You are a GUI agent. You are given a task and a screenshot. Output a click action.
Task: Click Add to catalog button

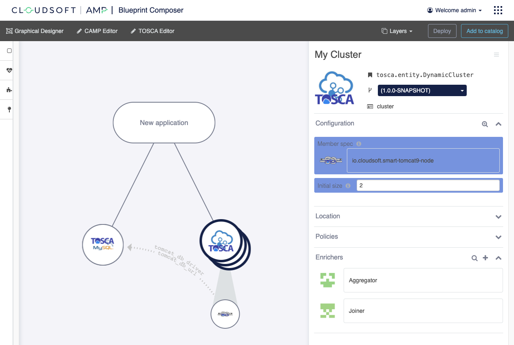(x=485, y=31)
